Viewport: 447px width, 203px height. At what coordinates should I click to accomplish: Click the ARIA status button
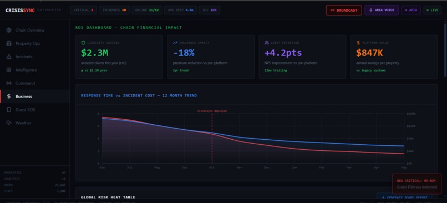411,11
